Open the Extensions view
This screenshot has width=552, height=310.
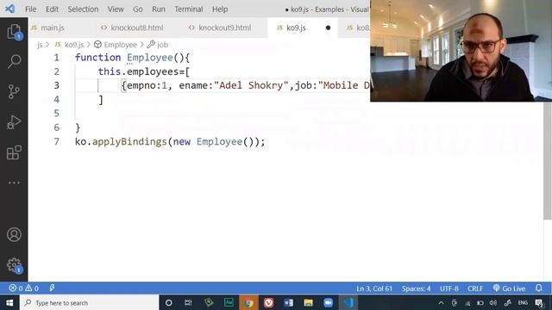14,152
